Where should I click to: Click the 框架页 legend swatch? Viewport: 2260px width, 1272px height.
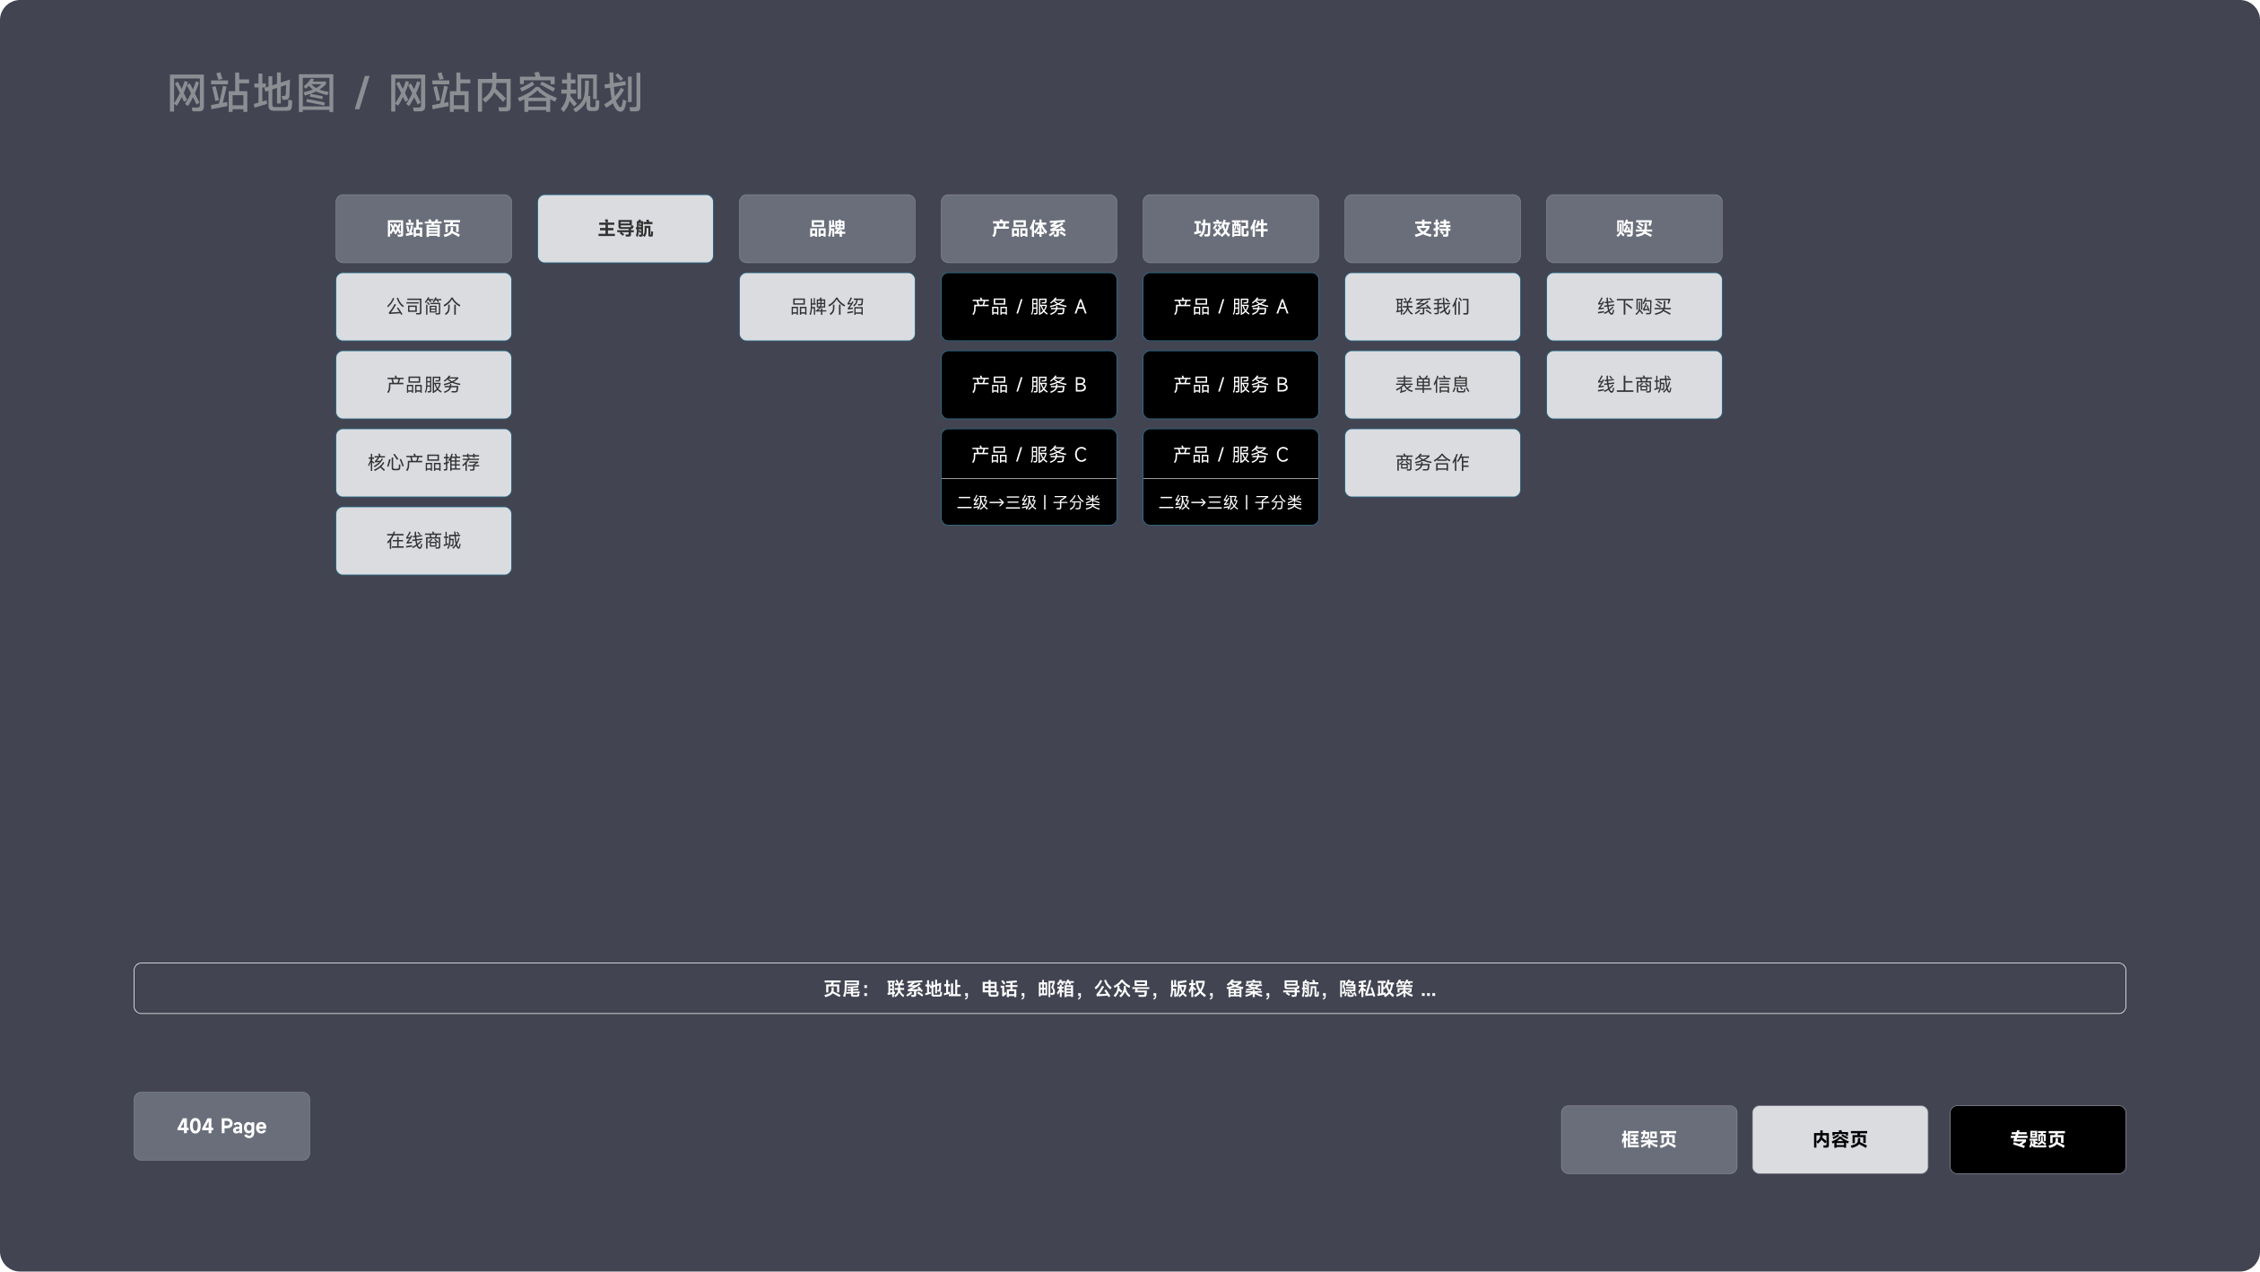(1647, 1139)
